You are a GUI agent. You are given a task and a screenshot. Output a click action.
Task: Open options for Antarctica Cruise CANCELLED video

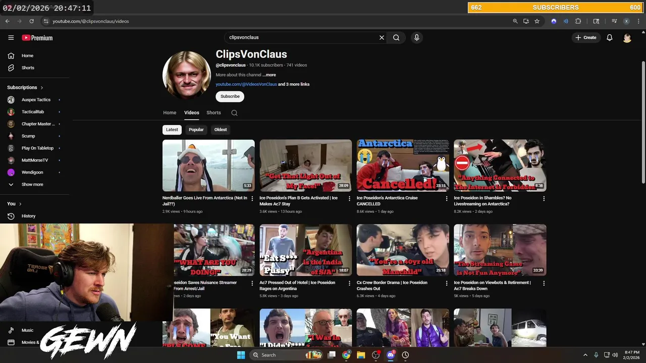(x=446, y=199)
